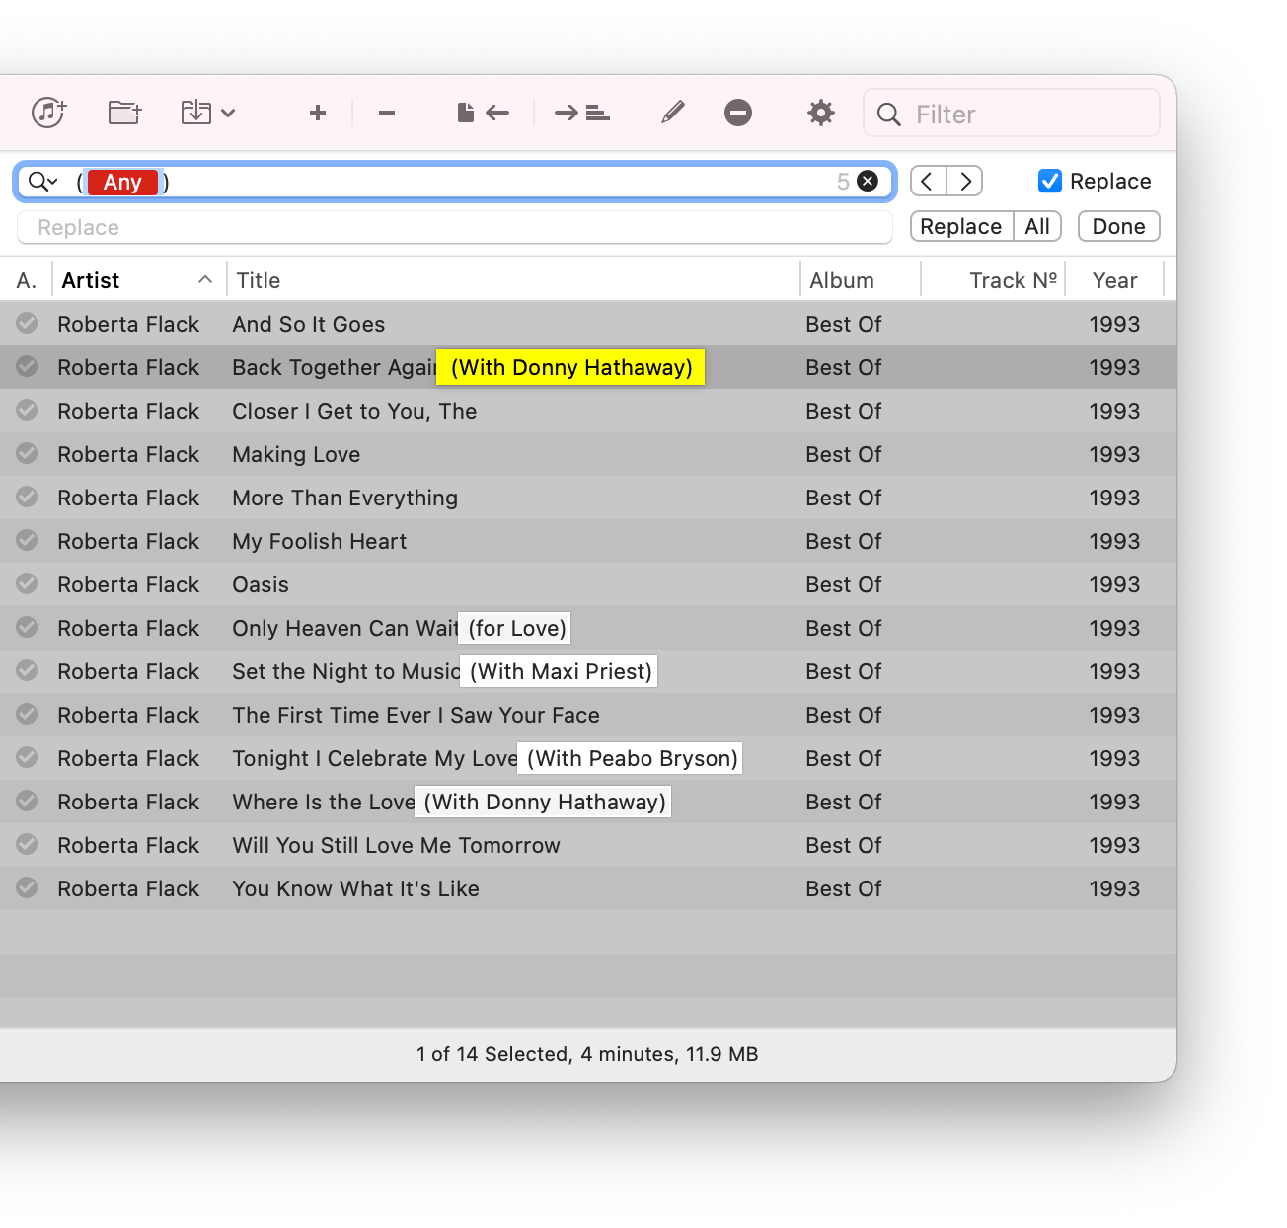This screenshot has height=1228, width=1287.
Task: Click inside the Replace text field
Action: tap(454, 227)
